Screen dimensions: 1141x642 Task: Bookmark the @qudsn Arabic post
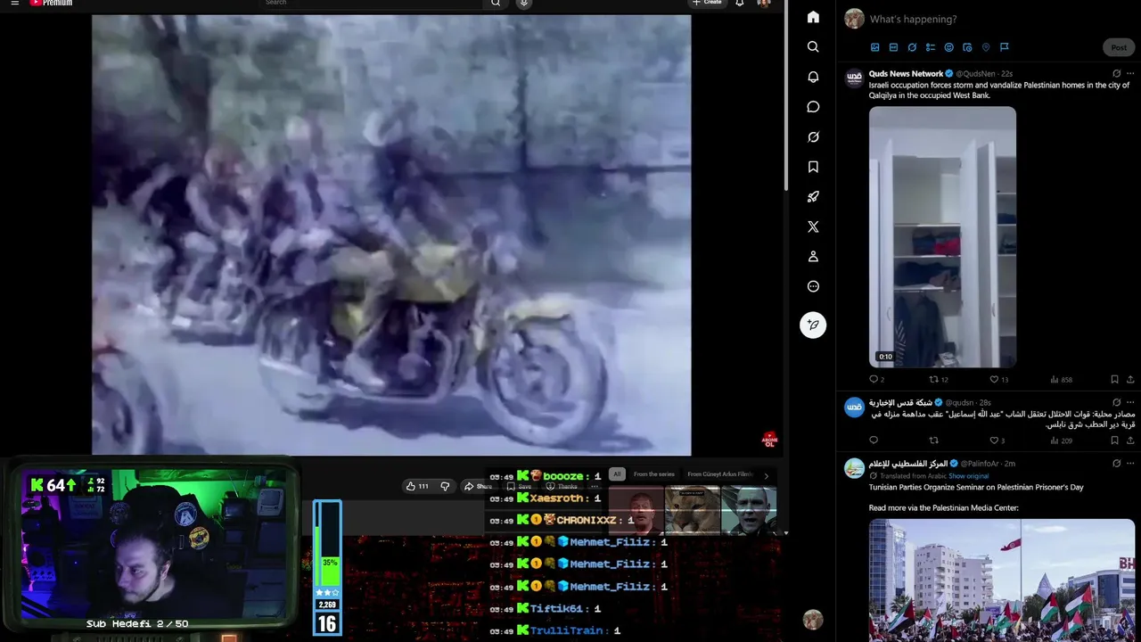click(x=1114, y=440)
